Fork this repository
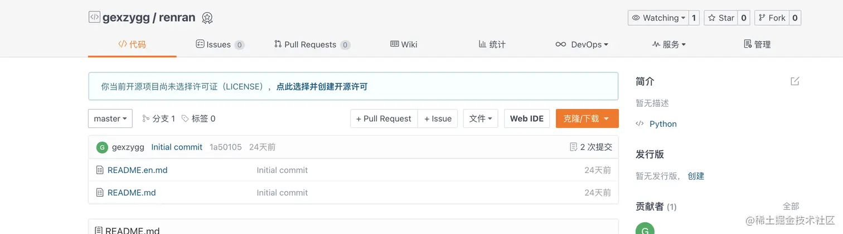Image resolution: width=843 pixels, height=234 pixels. tap(771, 18)
